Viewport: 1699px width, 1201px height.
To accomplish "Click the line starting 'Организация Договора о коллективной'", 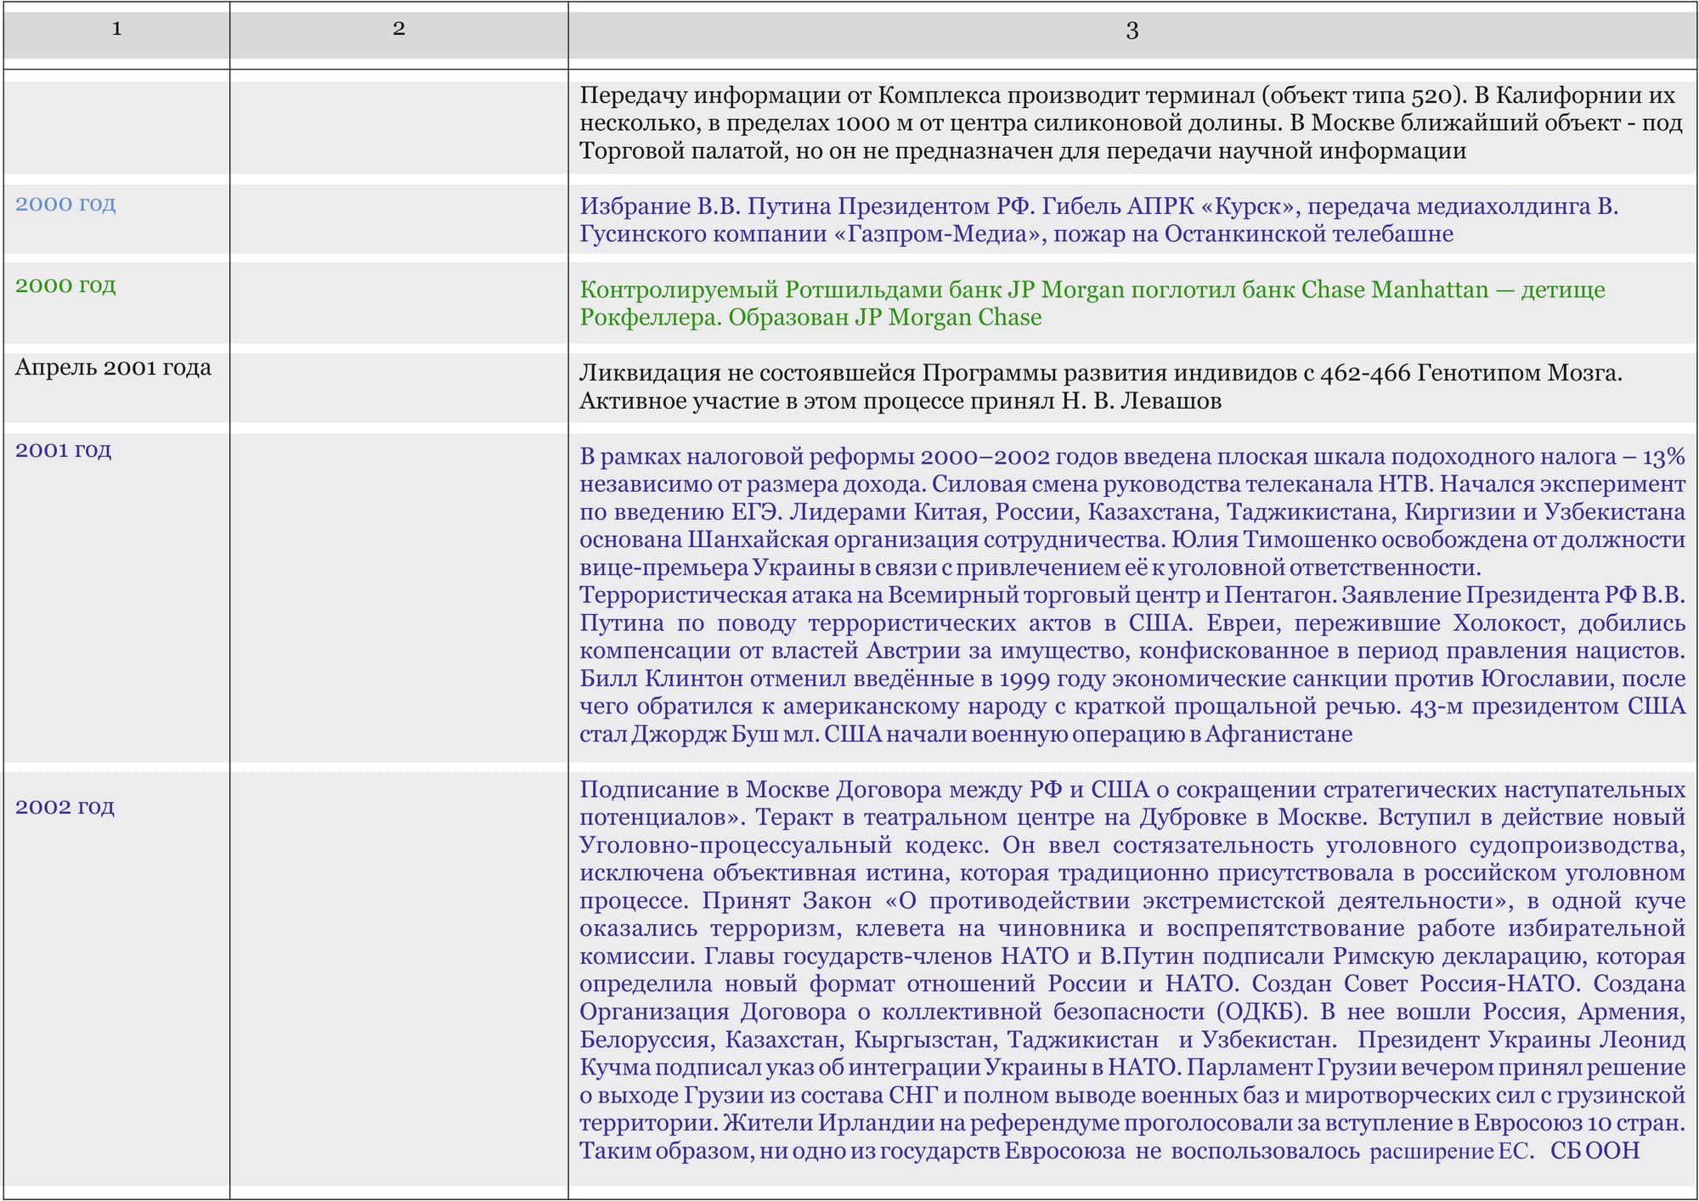I will tap(1132, 1012).
